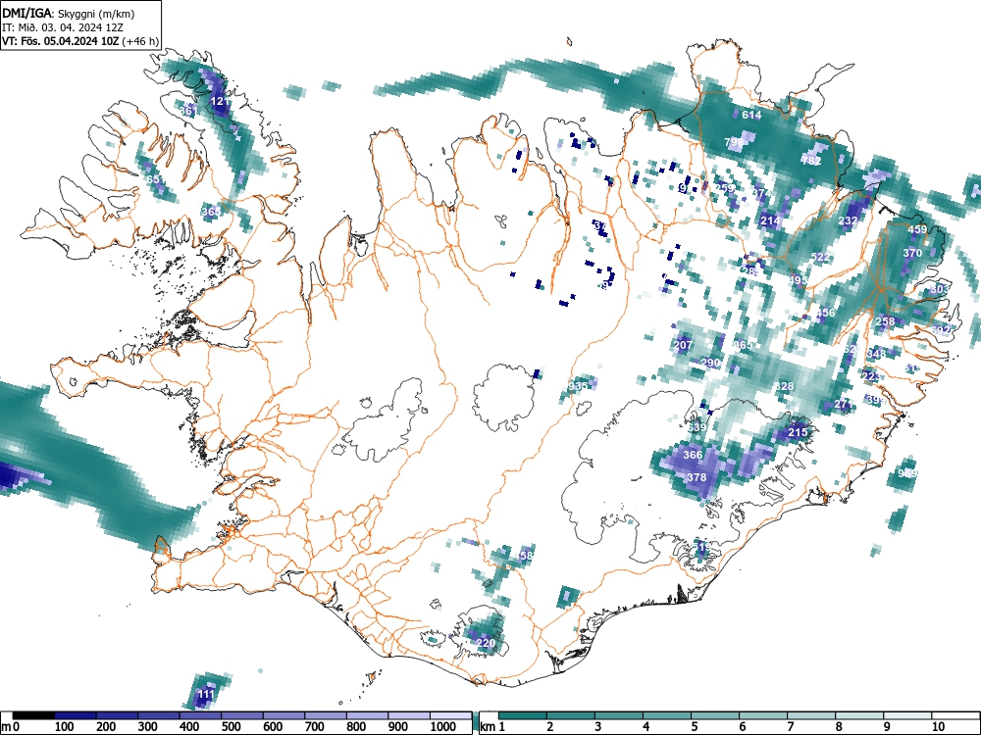Click the visibility value 121 on map
This screenshot has width=981, height=735.
[220, 101]
